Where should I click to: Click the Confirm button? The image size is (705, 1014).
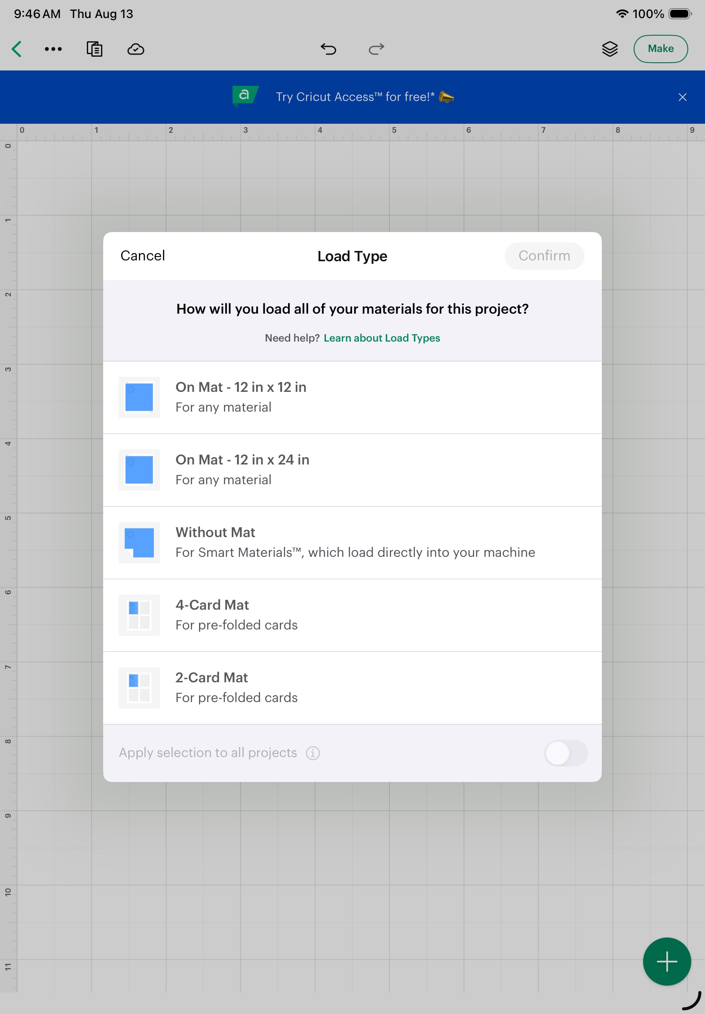(x=544, y=256)
